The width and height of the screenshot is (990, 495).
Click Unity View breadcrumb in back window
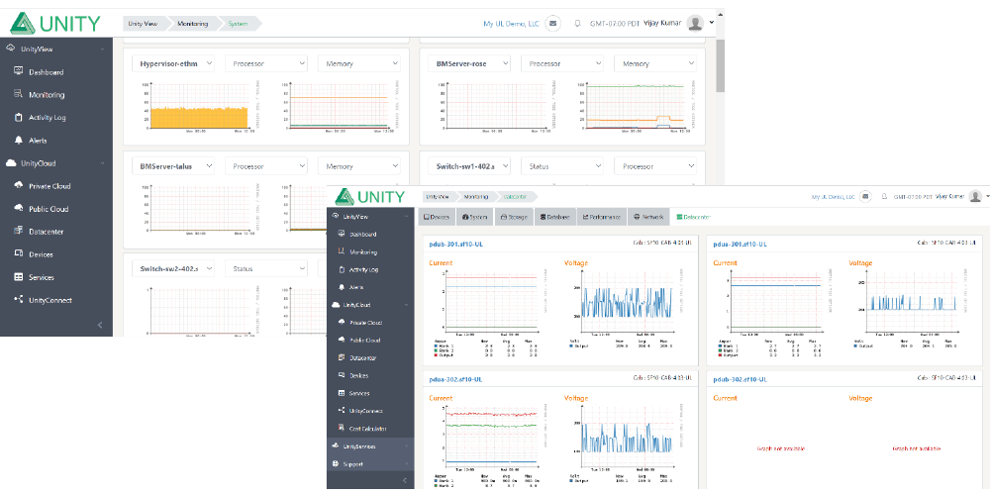point(143,24)
